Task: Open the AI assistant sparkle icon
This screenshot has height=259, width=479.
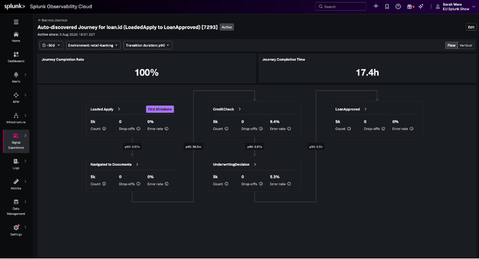Action: [421, 6]
